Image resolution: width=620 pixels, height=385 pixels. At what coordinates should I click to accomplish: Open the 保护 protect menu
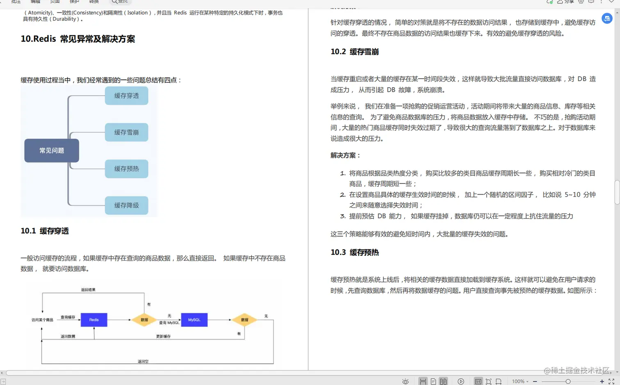pyautogui.click(x=74, y=2)
